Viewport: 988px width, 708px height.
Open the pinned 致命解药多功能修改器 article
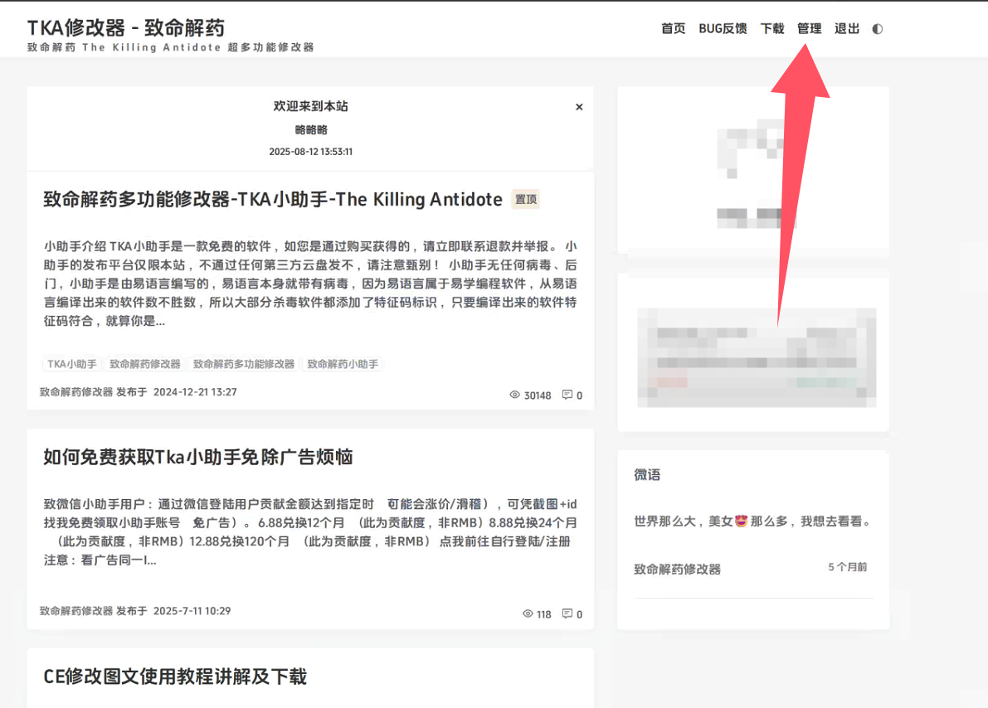pos(272,200)
